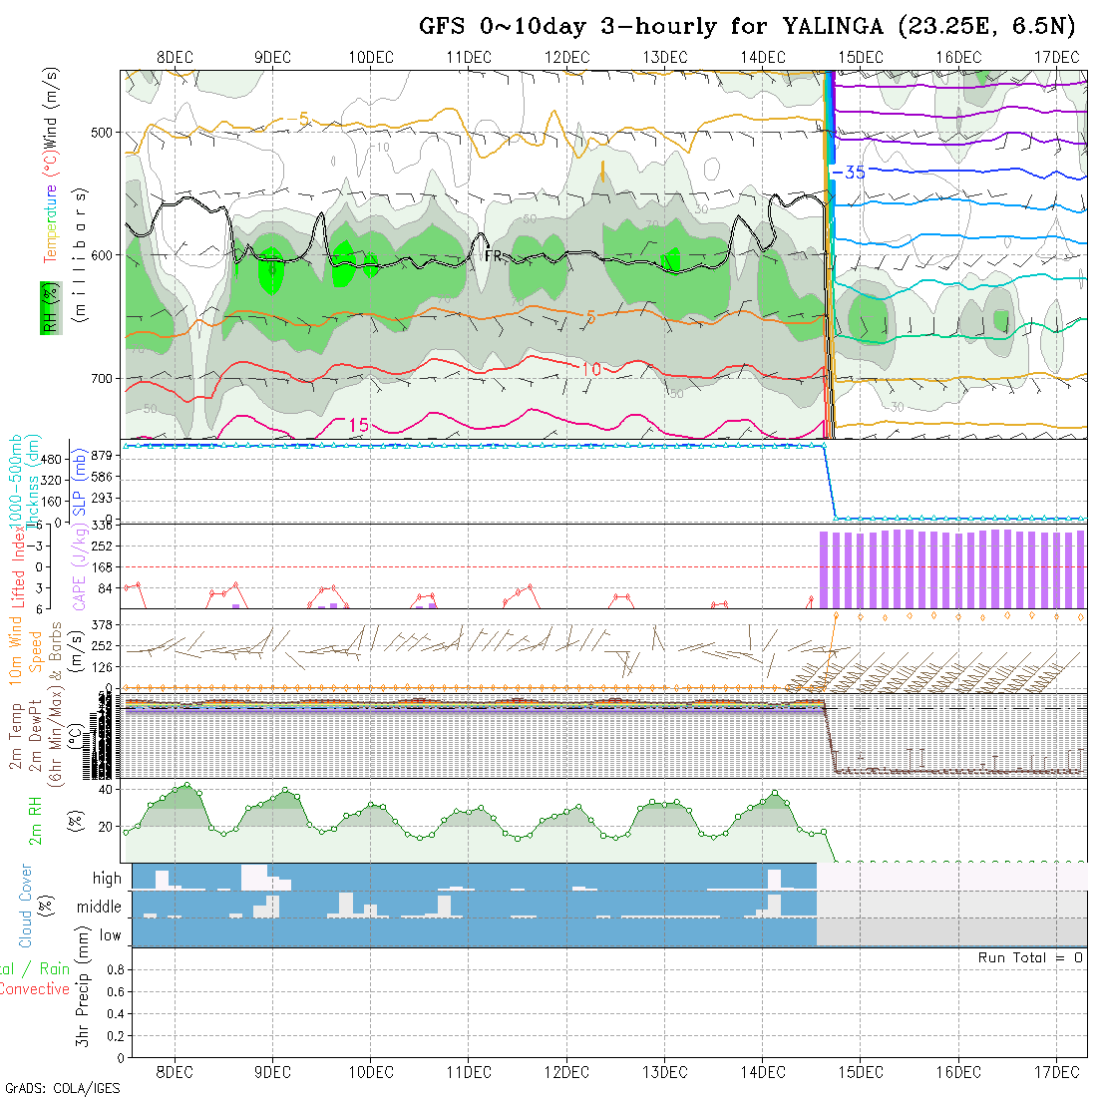Image resolution: width=1097 pixels, height=1097 pixels.
Task: Click the 'Run Total = 0' text
Action: click(1030, 957)
